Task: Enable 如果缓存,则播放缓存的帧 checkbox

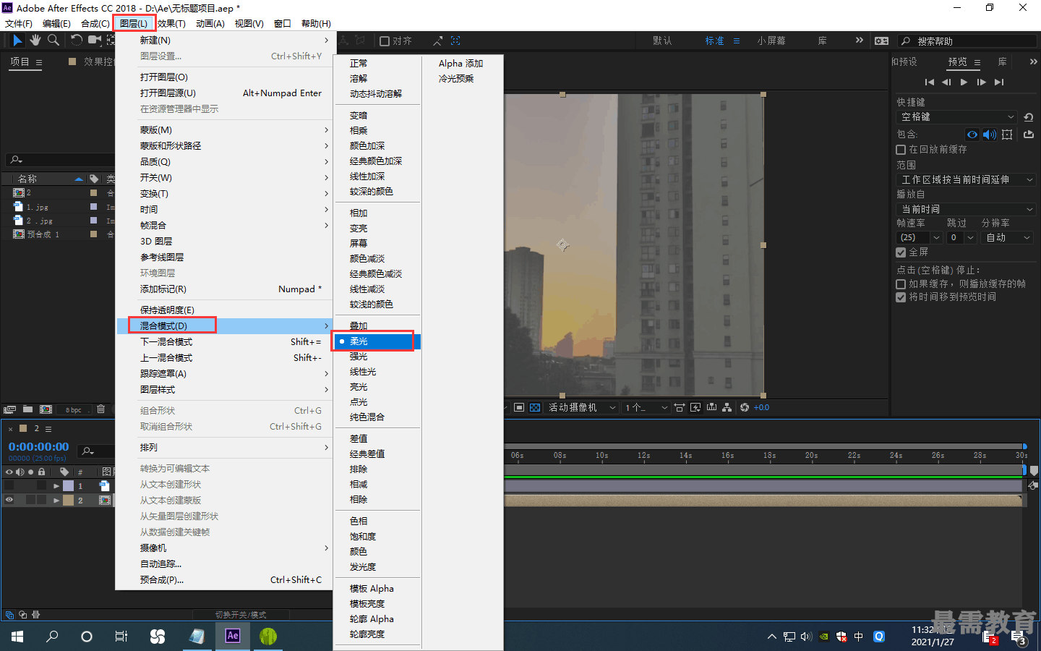Action: (901, 284)
